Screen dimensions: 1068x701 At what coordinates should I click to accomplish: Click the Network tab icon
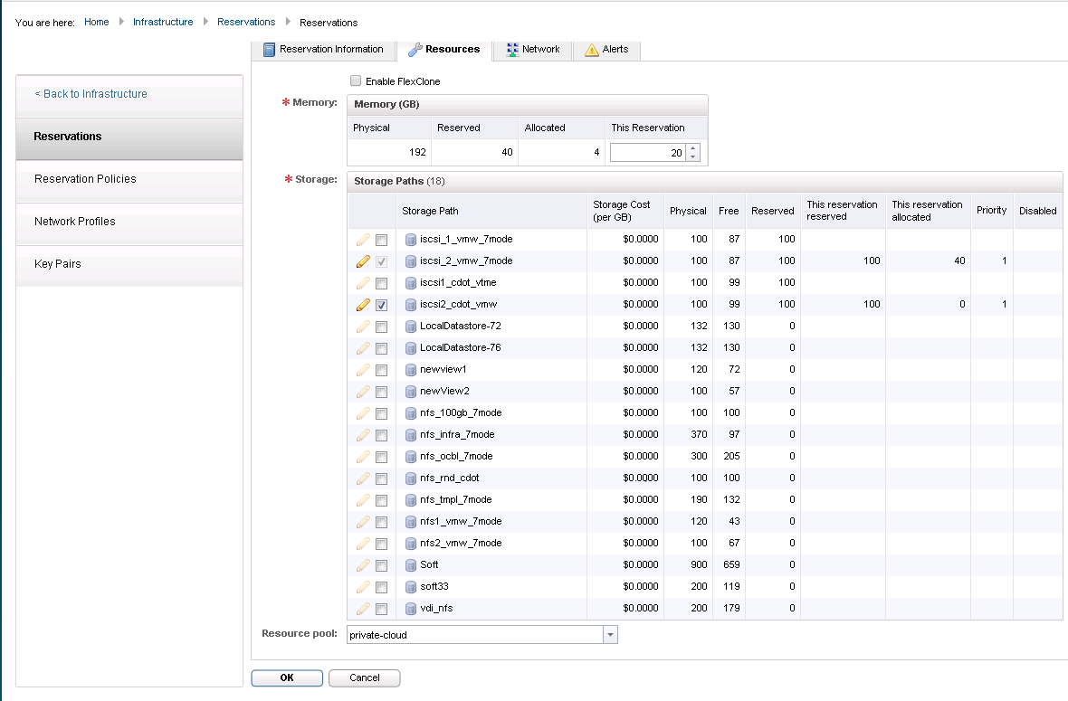coord(512,50)
